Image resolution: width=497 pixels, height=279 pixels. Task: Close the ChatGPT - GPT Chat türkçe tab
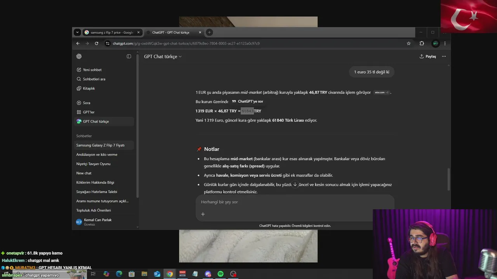pos(200,33)
